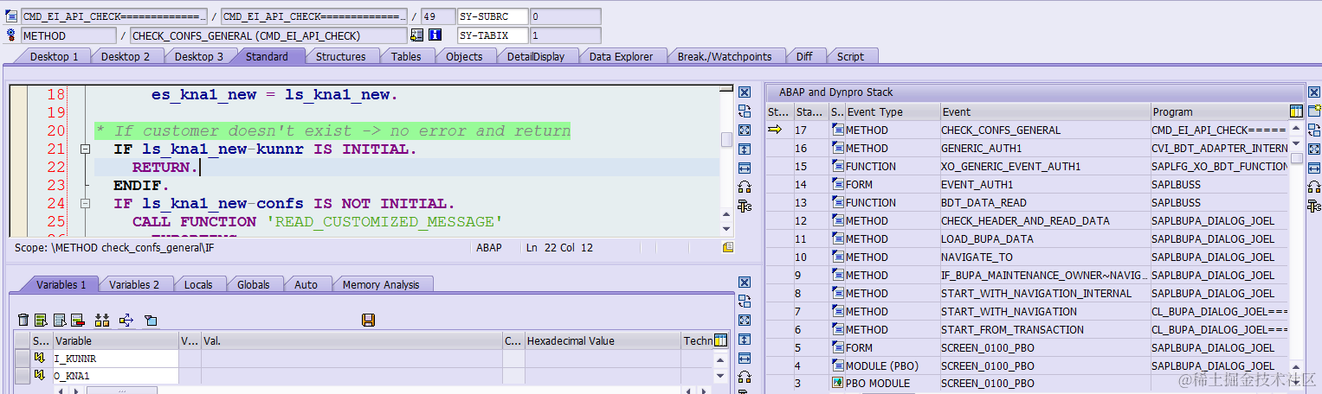Click the line number field showing 49
Screen dimensions: 1322x394
[x=436, y=16]
